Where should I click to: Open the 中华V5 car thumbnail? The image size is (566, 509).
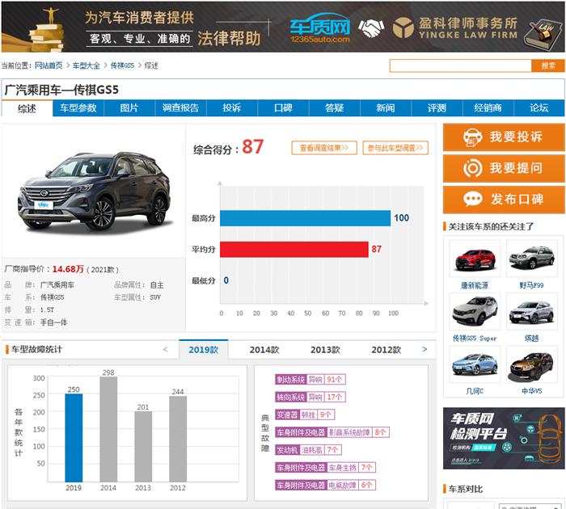pos(532,364)
